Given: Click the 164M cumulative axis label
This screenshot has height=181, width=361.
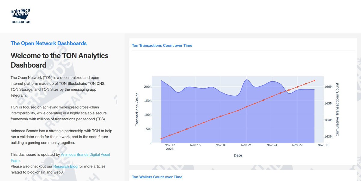Looking at the screenshot, I should [x=328, y=120].
